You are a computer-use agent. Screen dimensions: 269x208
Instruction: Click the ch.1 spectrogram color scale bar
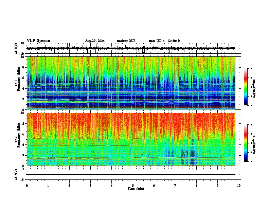pos(246,87)
